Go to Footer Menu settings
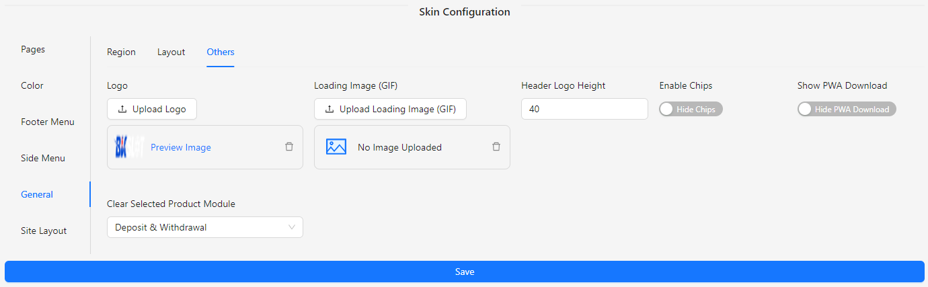This screenshot has width=928, height=287. (48, 122)
